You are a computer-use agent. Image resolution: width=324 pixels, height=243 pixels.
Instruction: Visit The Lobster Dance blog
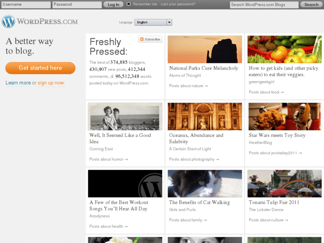coord(266,210)
